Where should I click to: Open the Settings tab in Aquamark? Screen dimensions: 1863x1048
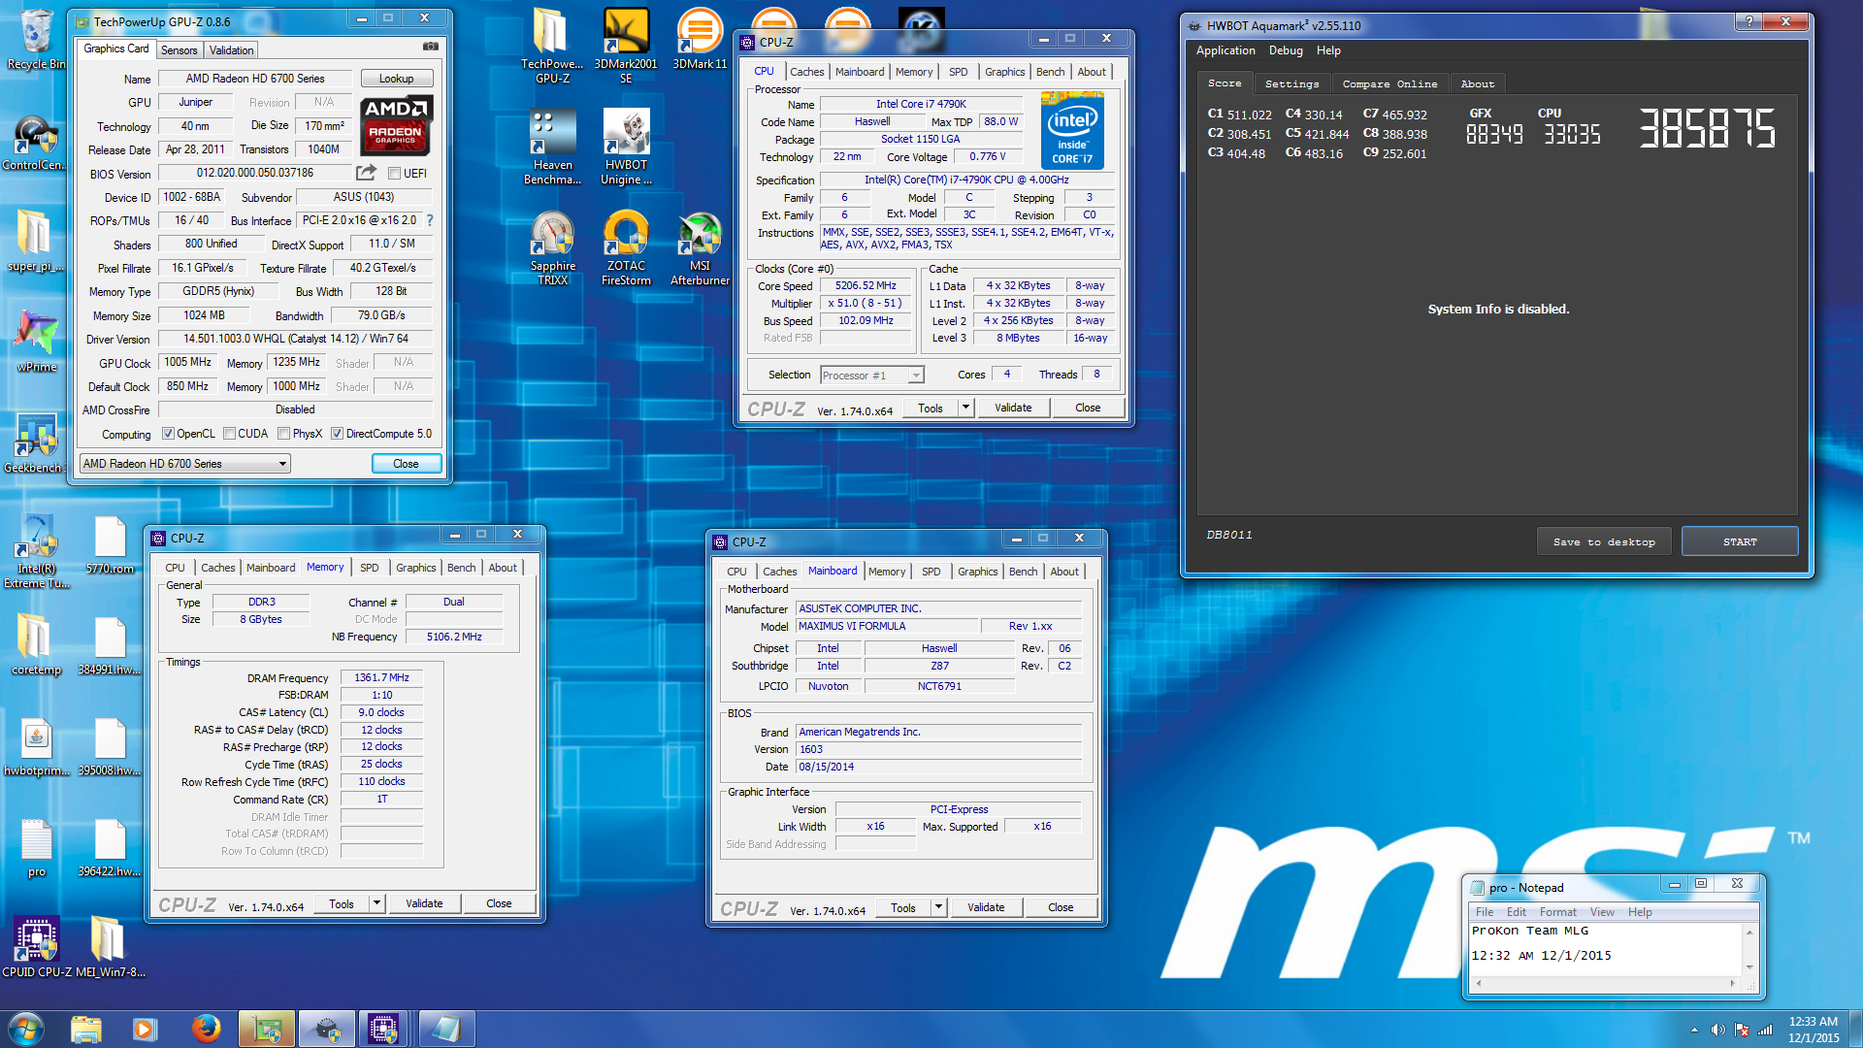tap(1291, 83)
